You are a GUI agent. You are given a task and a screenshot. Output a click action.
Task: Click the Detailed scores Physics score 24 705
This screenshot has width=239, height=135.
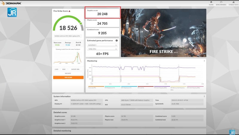pyautogui.click(x=137, y=116)
